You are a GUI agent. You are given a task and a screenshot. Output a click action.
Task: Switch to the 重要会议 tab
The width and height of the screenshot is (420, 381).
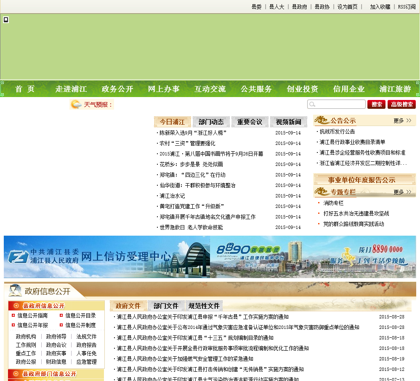tap(250, 122)
